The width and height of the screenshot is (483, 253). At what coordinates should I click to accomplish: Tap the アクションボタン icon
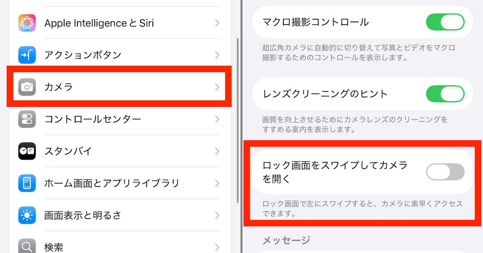coord(27,55)
